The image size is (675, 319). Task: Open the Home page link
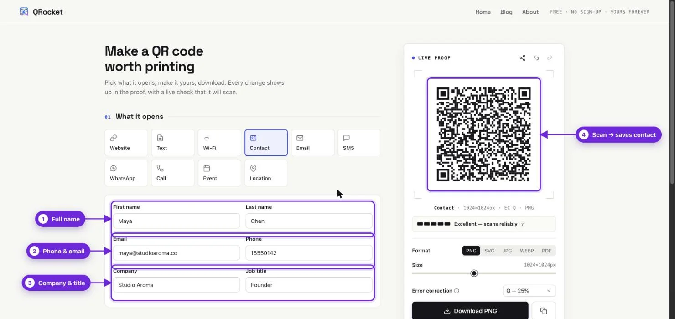[x=483, y=12]
